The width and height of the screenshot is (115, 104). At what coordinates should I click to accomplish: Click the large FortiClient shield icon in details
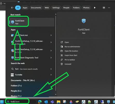(84, 21)
